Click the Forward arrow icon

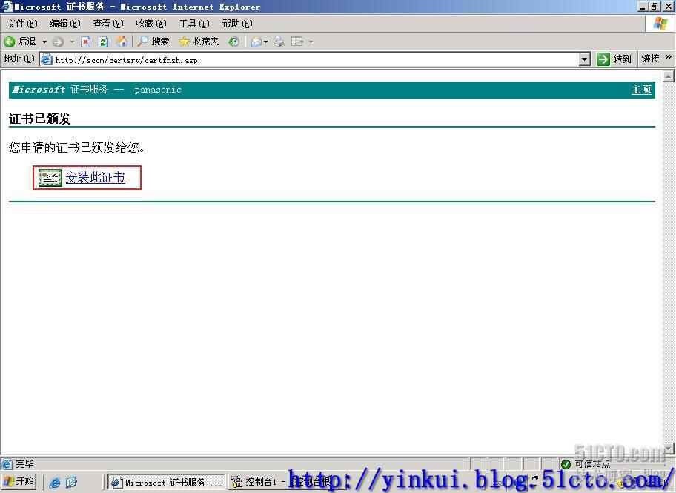59,42
